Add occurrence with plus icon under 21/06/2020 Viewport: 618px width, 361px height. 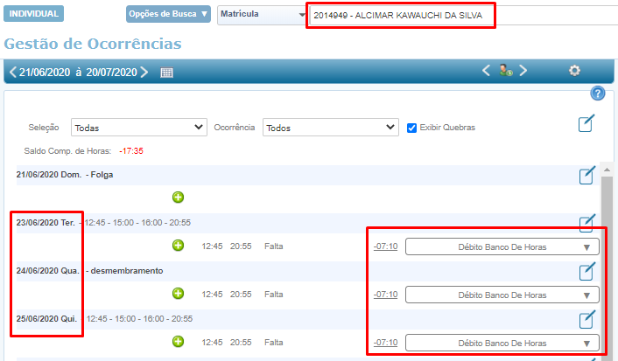point(178,198)
